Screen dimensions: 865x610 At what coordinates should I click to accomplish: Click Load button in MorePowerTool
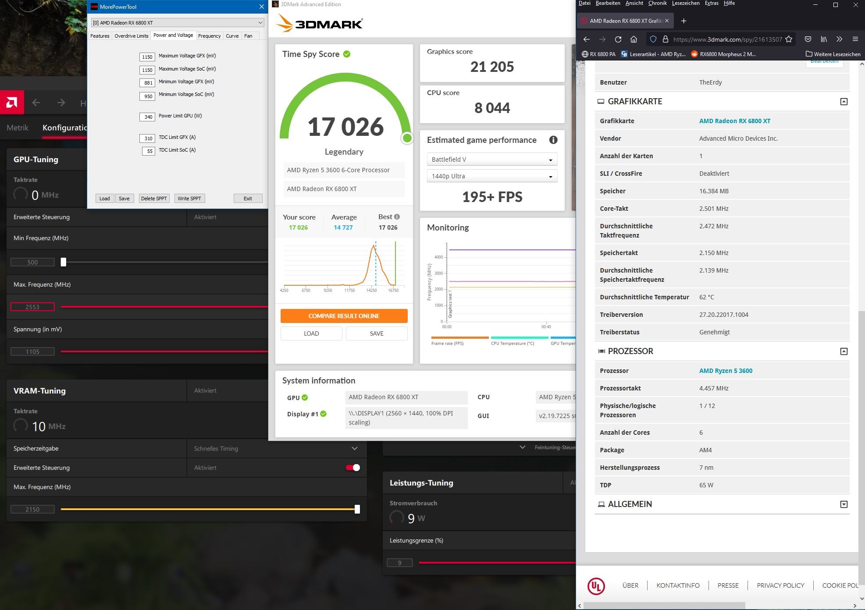point(104,199)
